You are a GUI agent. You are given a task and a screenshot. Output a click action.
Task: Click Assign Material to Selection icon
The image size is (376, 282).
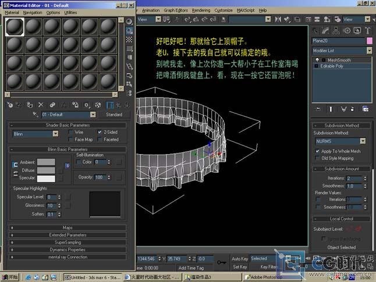click(30, 105)
